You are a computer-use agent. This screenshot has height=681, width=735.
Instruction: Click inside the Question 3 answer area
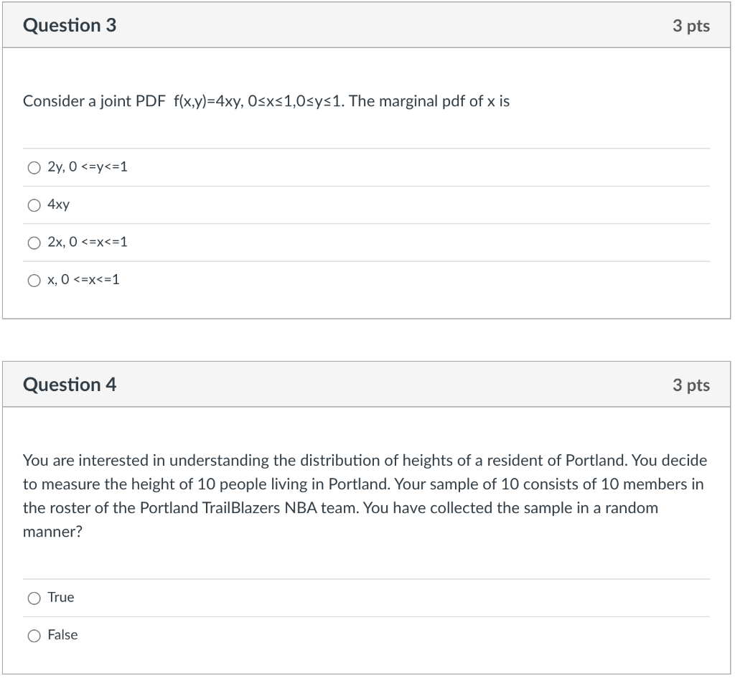tap(359, 222)
